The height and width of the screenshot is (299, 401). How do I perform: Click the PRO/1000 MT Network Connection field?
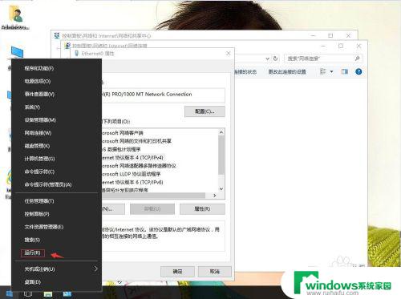[163, 95]
